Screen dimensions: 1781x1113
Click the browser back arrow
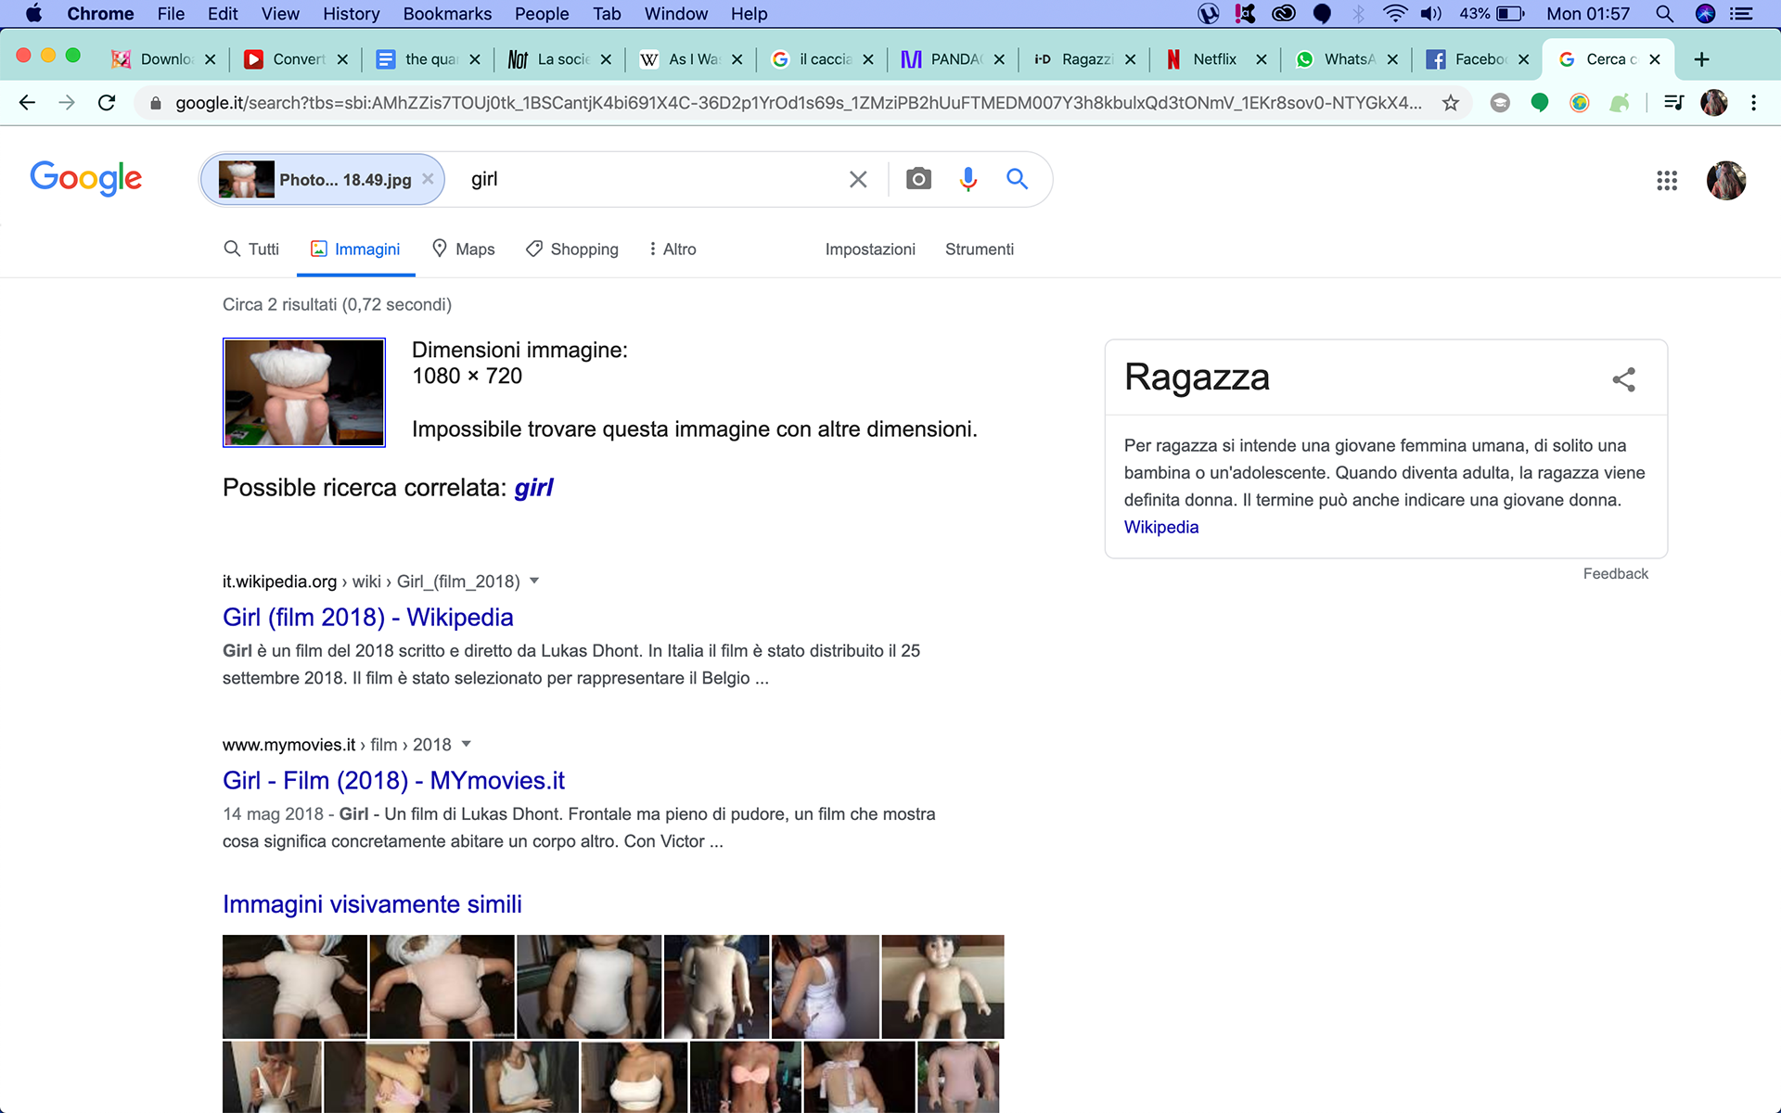coord(27,103)
